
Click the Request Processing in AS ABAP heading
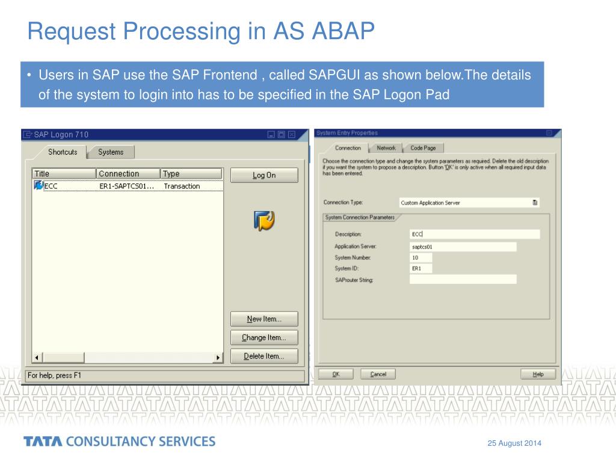(201, 31)
